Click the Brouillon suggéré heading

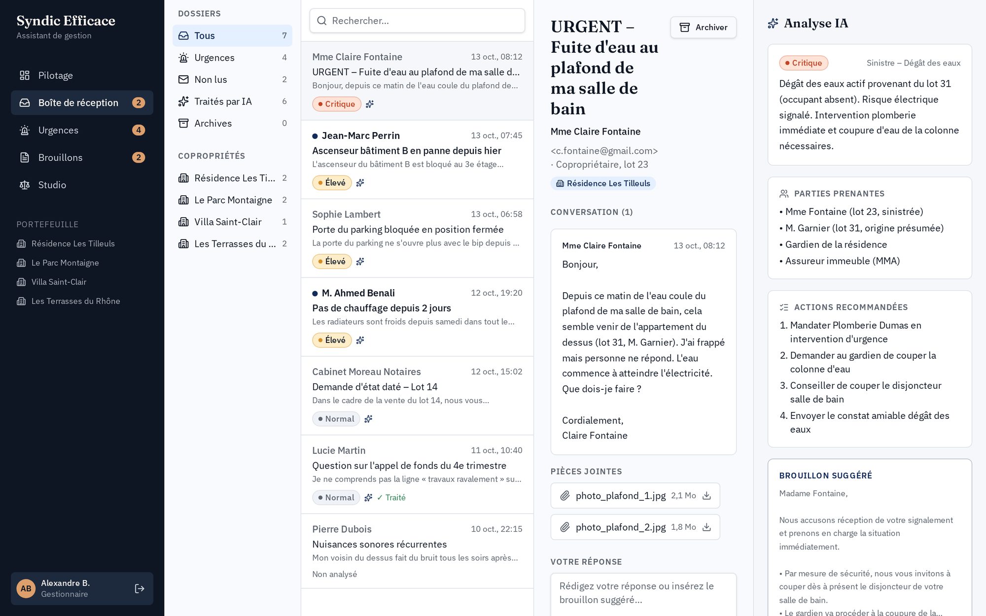pyautogui.click(x=825, y=476)
